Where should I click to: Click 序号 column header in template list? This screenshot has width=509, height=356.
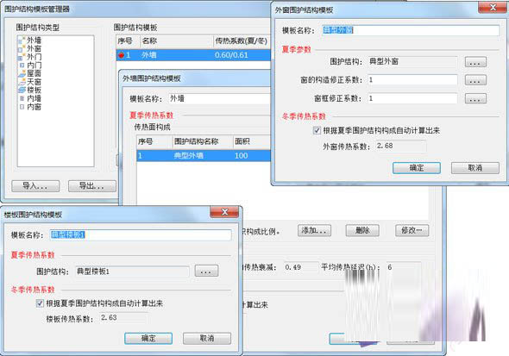[128, 41]
